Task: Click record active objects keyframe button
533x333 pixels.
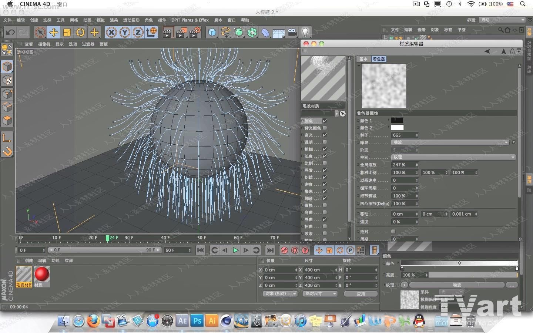Action: tap(284, 250)
